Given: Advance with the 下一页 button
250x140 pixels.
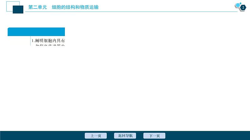Looking at the screenshot, I should click(154, 136).
